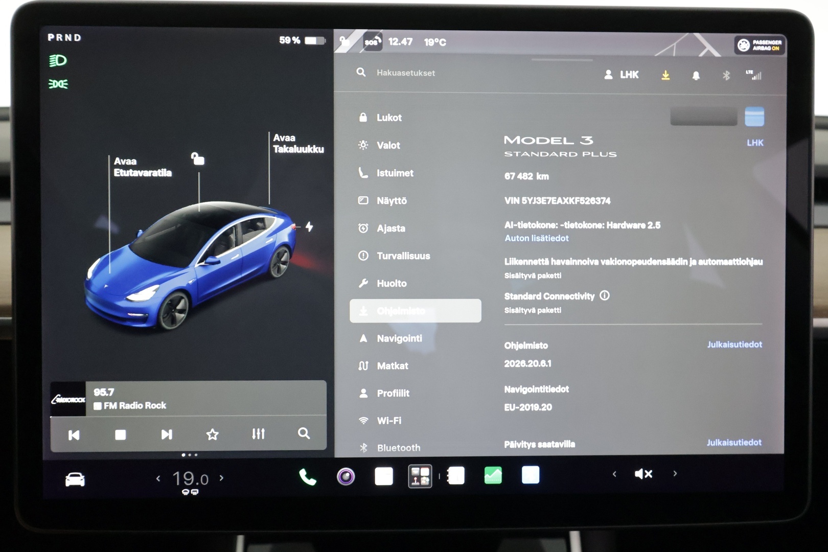Viewport: 828px width, 552px height.
Task: Open the phone app
Action: point(307,477)
